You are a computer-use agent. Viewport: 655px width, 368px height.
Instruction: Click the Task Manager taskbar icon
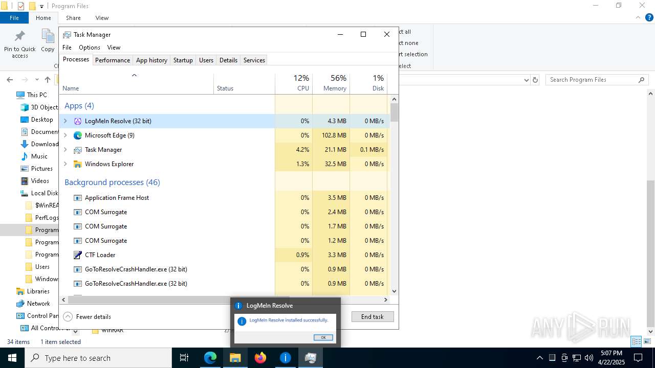pos(311,358)
